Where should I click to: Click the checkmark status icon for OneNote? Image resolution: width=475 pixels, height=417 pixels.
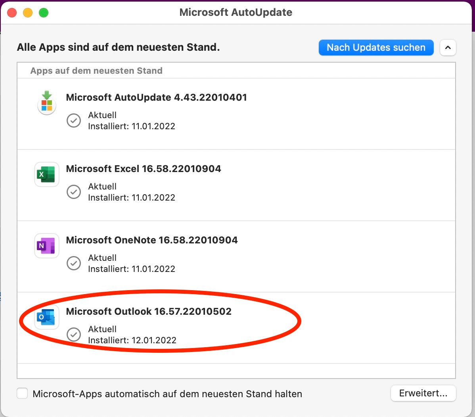[74, 263]
